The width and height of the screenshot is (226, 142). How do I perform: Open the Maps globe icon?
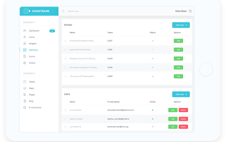tap(25, 88)
